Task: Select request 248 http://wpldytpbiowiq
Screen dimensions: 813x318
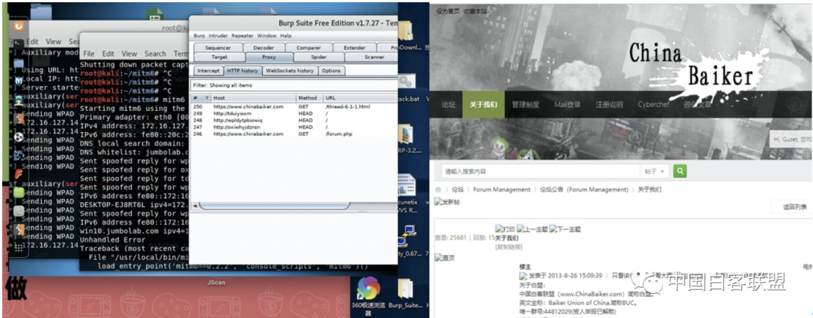Action: tap(294, 120)
